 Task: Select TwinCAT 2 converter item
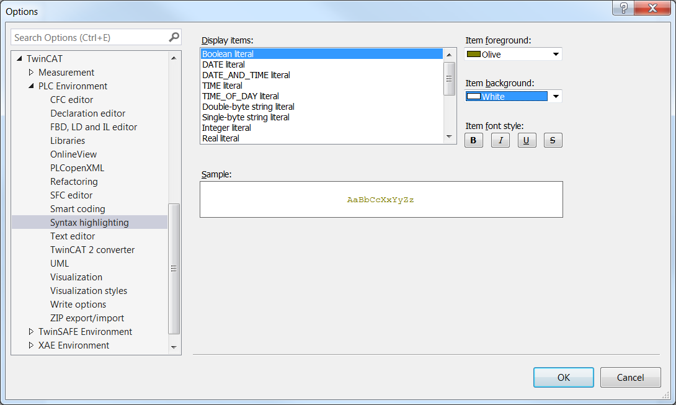pos(92,250)
